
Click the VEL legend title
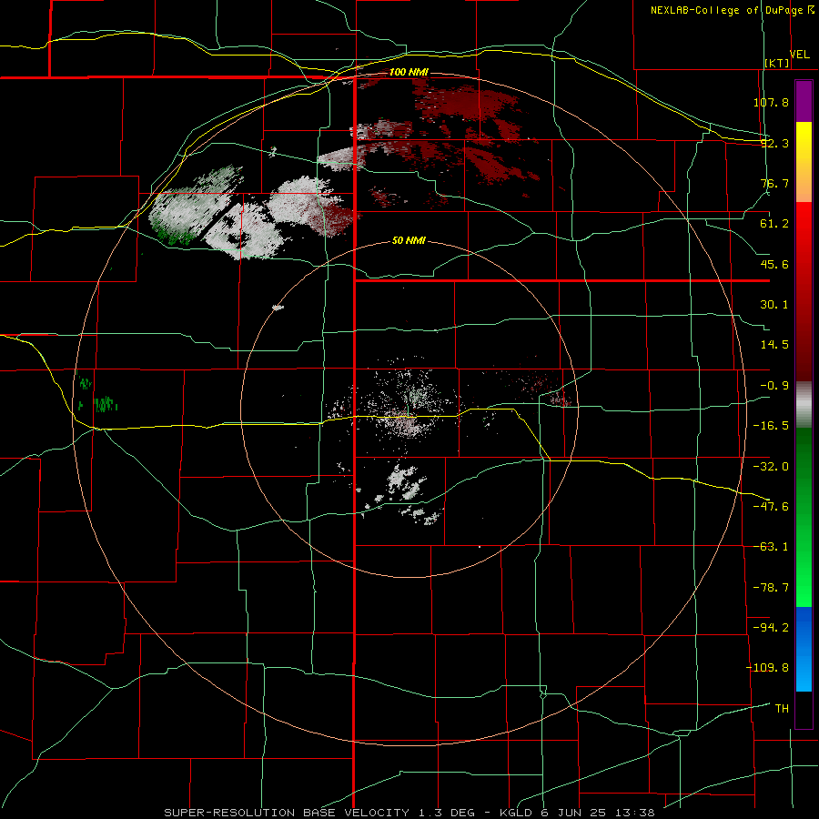pyautogui.click(x=799, y=55)
